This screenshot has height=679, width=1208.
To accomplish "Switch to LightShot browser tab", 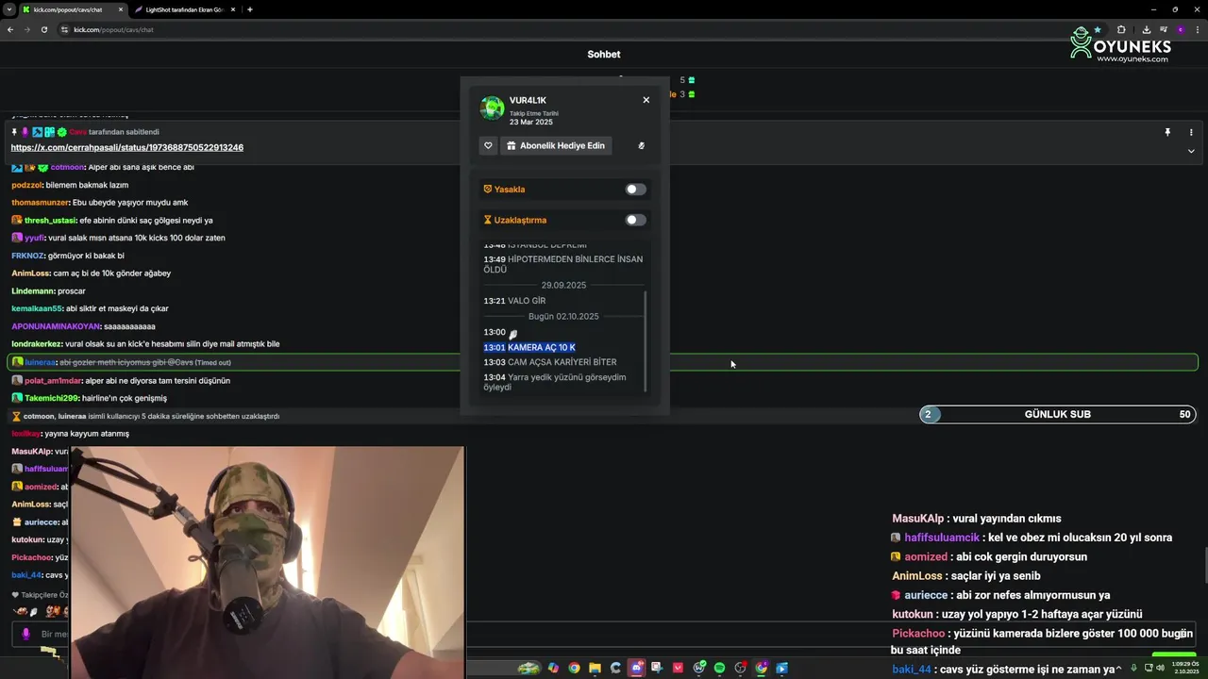I will coord(184,9).
